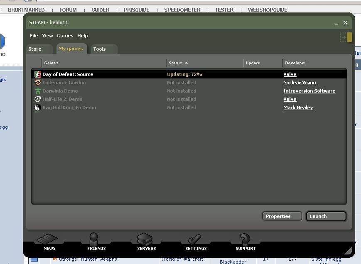The height and width of the screenshot is (264, 361).
Task: Minimize the Steam window
Action: 336,23
